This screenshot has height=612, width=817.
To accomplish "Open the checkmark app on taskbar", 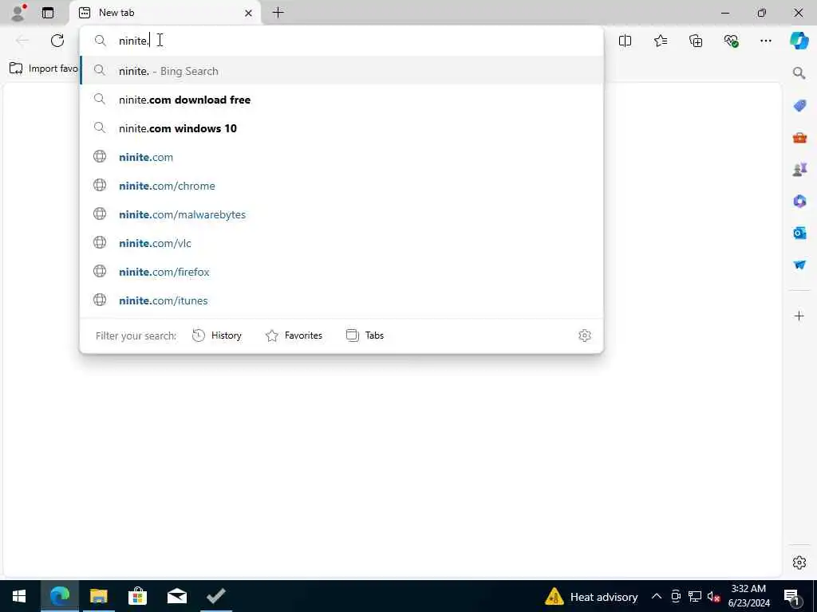I will click(x=215, y=596).
